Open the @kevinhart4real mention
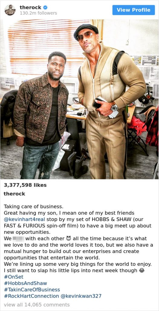This screenshot has height=311, width=159. [24, 219]
